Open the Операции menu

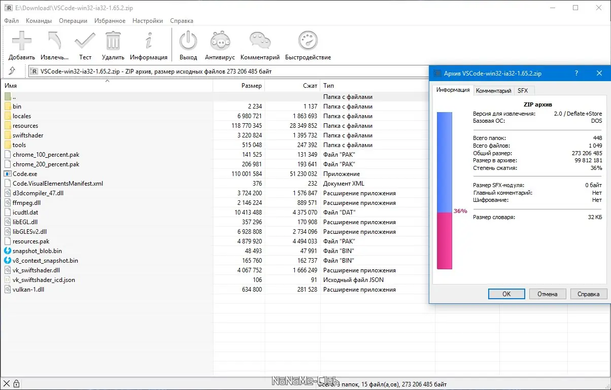click(x=73, y=21)
